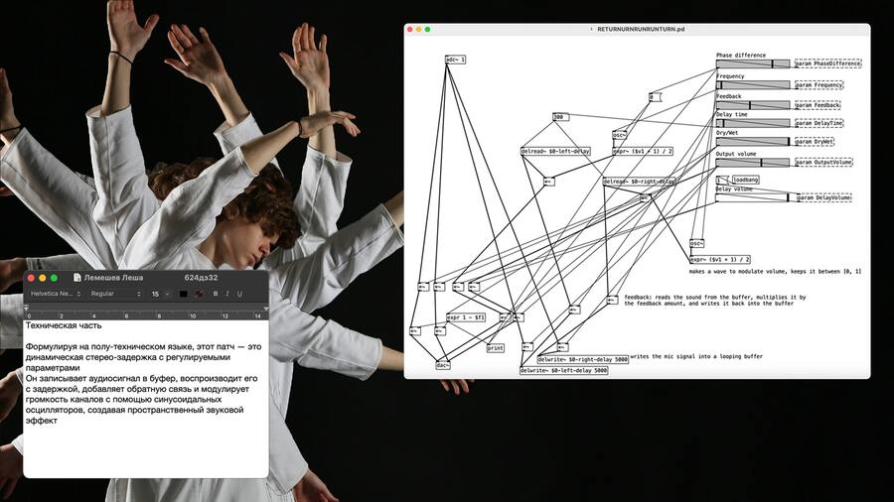The width and height of the screenshot is (894, 502).
Task: Click the print object
Action: (x=496, y=348)
